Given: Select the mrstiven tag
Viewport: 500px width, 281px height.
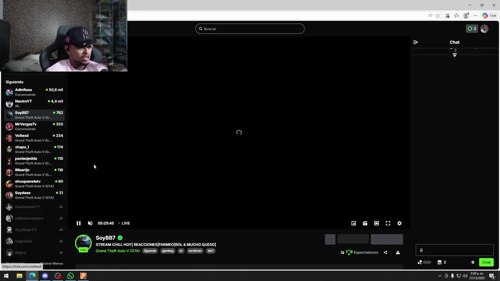Looking at the screenshot, I should coord(195,251).
